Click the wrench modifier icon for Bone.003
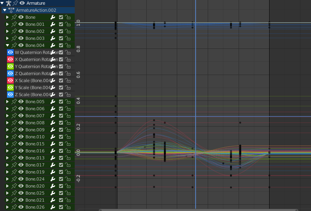311x211 pixels. (x=53, y=38)
